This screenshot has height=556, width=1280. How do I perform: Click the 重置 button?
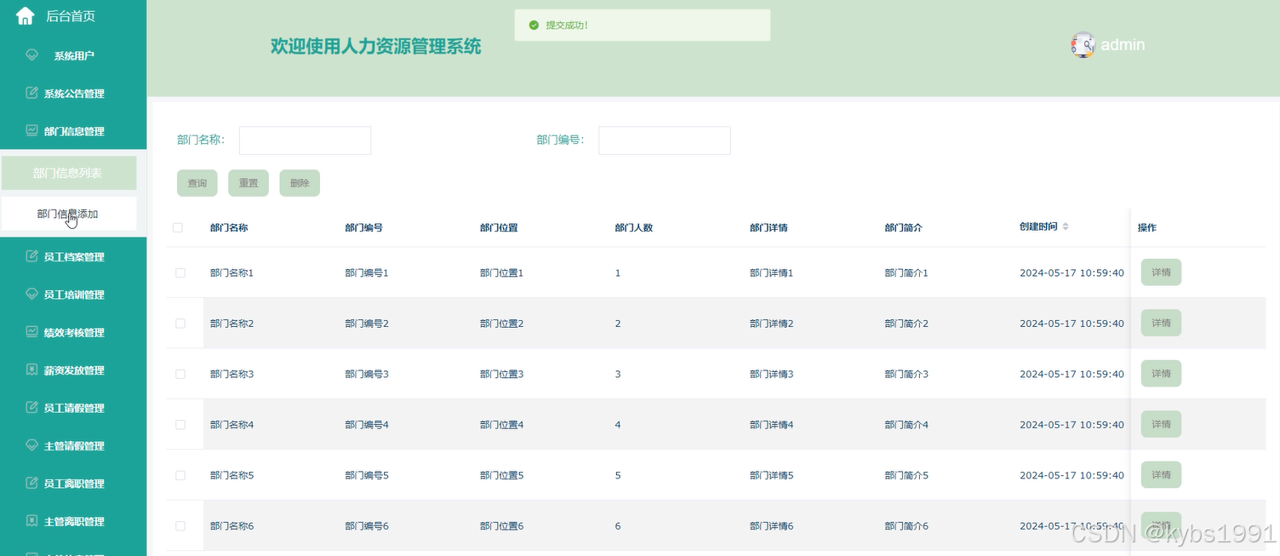click(x=249, y=183)
